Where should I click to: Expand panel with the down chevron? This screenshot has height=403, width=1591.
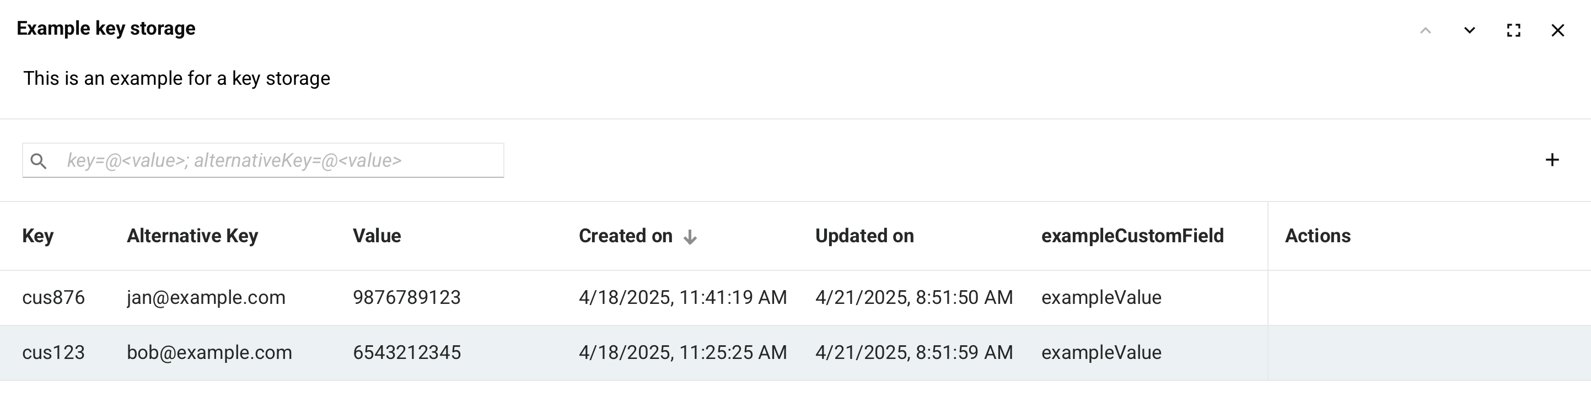1469,30
